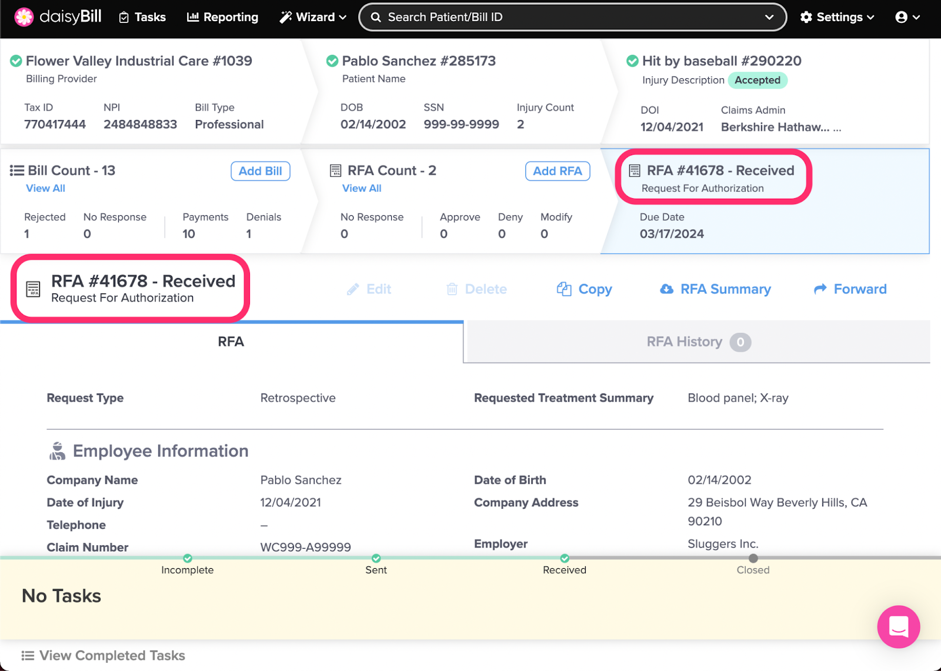Click the Copy RFA icon
The image size is (941, 671).
[x=564, y=289]
